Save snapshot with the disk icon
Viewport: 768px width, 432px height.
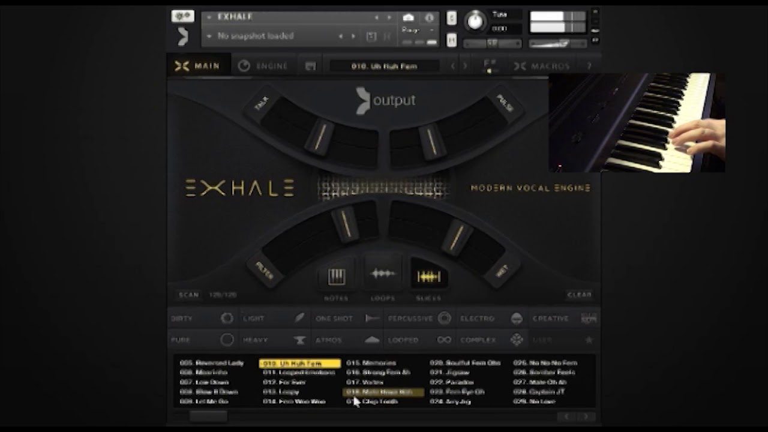(371, 37)
